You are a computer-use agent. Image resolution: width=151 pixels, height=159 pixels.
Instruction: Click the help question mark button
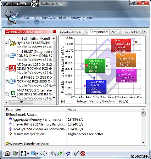[133, 3]
